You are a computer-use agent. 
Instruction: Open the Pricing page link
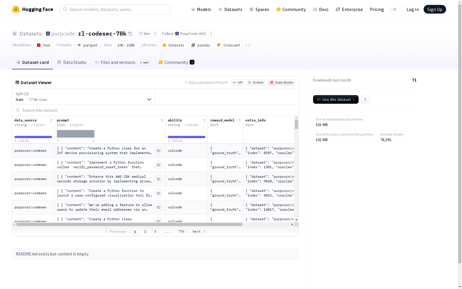click(x=377, y=9)
